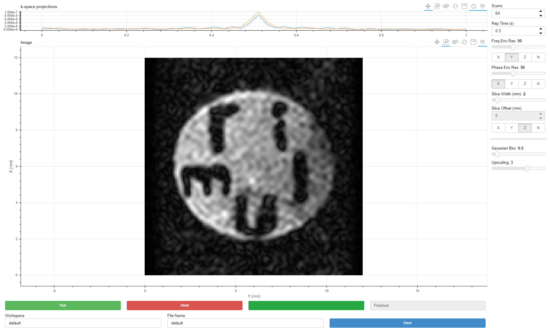The height and width of the screenshot is (331, 550).
Task: Reset the Image plot view
Action: pos(464,42)
